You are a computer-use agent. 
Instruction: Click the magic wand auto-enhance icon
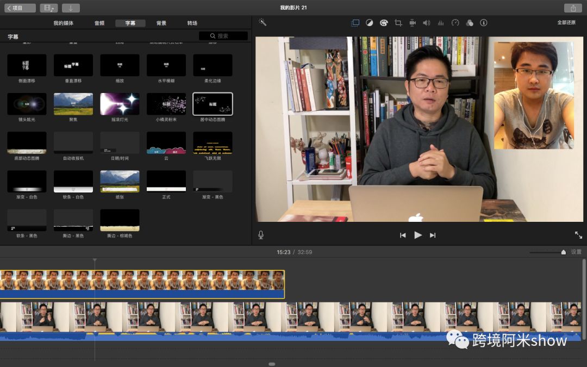tap(263, 22)
